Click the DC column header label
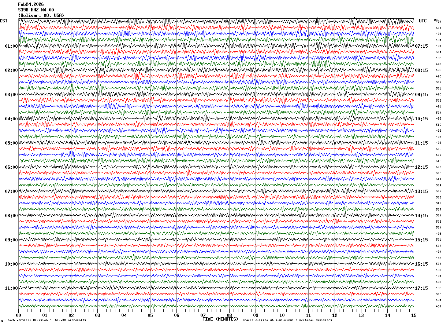Screen dimensions: 443x325 click(x=436, y=20)
